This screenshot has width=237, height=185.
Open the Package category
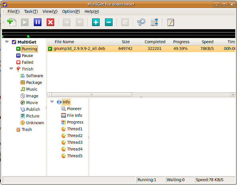[34, 82]
